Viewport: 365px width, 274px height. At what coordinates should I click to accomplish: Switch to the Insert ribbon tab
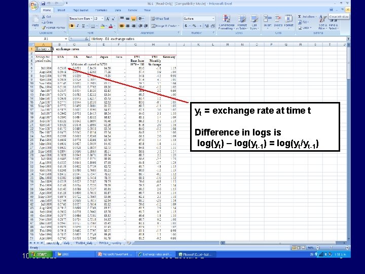[x=61, y=10]
